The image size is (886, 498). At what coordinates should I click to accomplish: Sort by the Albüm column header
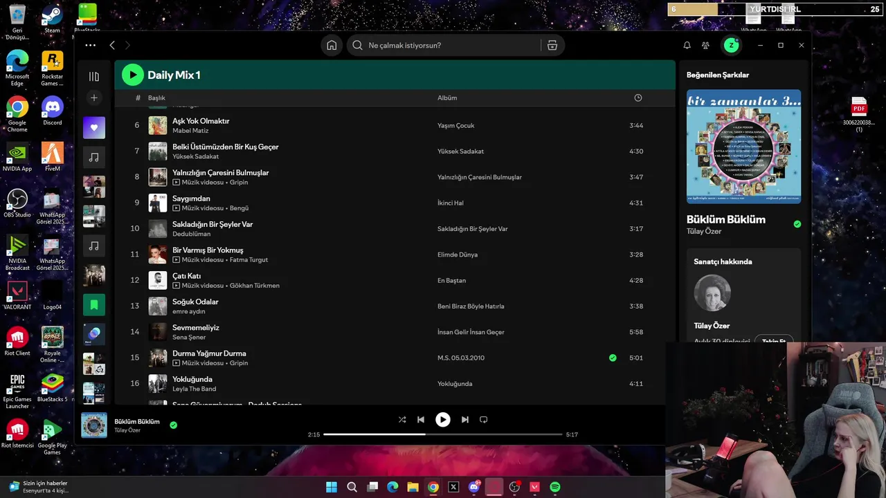click(447, 98)
